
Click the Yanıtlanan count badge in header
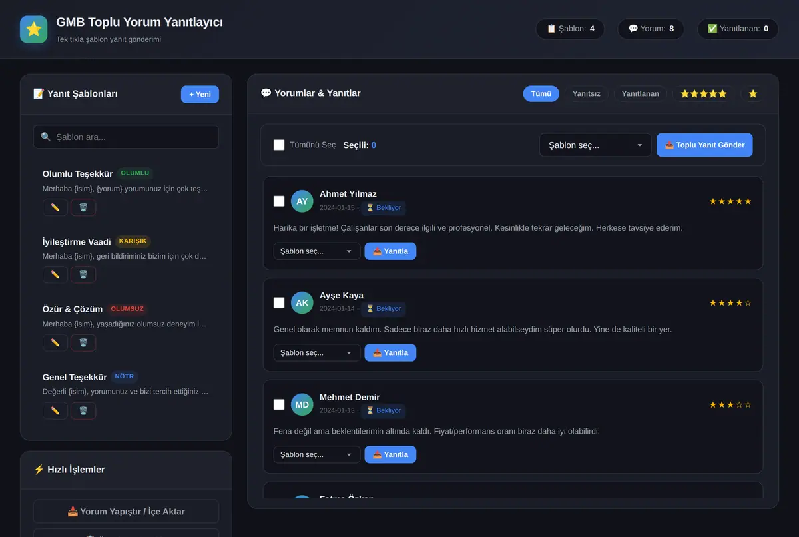[x=738, y=29]
